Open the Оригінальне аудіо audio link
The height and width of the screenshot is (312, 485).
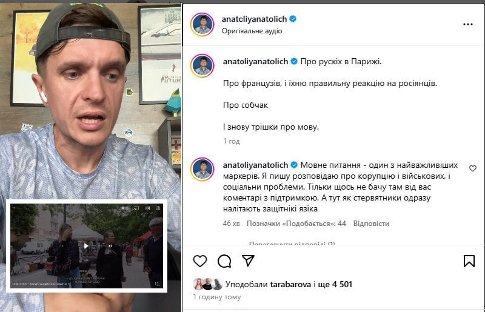click(252, 31)
